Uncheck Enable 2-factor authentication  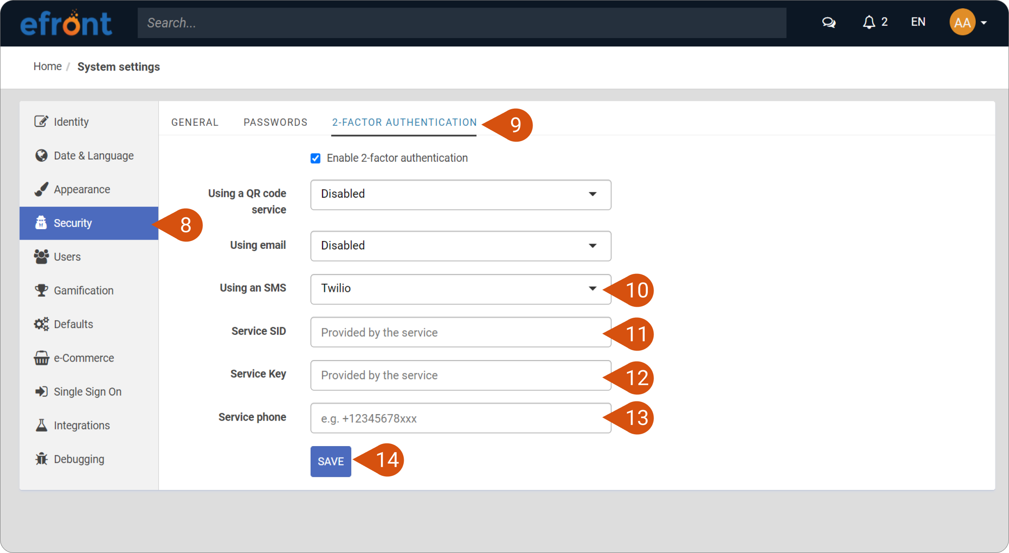(x=316, y=158)
